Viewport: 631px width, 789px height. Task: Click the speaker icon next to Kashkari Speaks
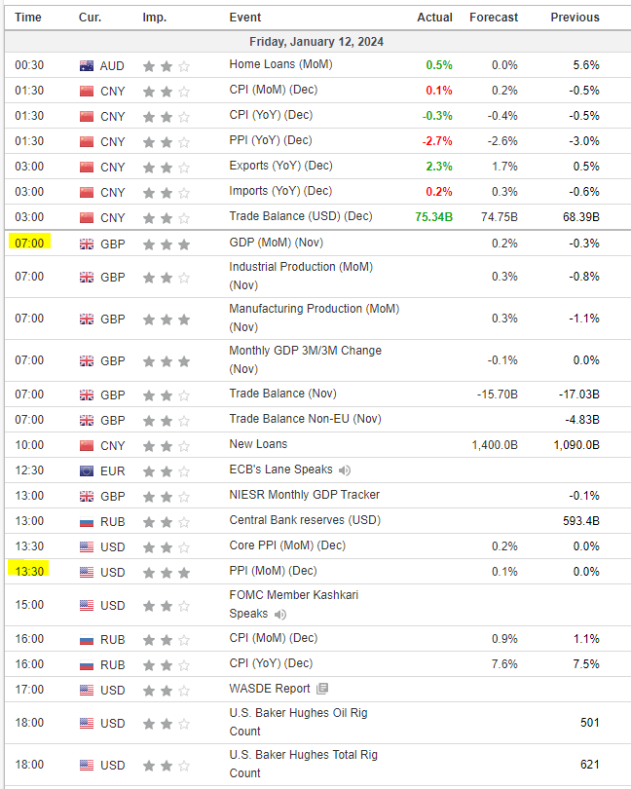tap(281, 615)
